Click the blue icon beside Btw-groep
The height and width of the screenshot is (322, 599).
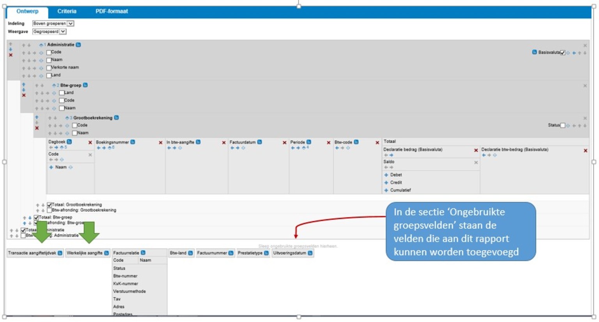click(x=85, y=85)
